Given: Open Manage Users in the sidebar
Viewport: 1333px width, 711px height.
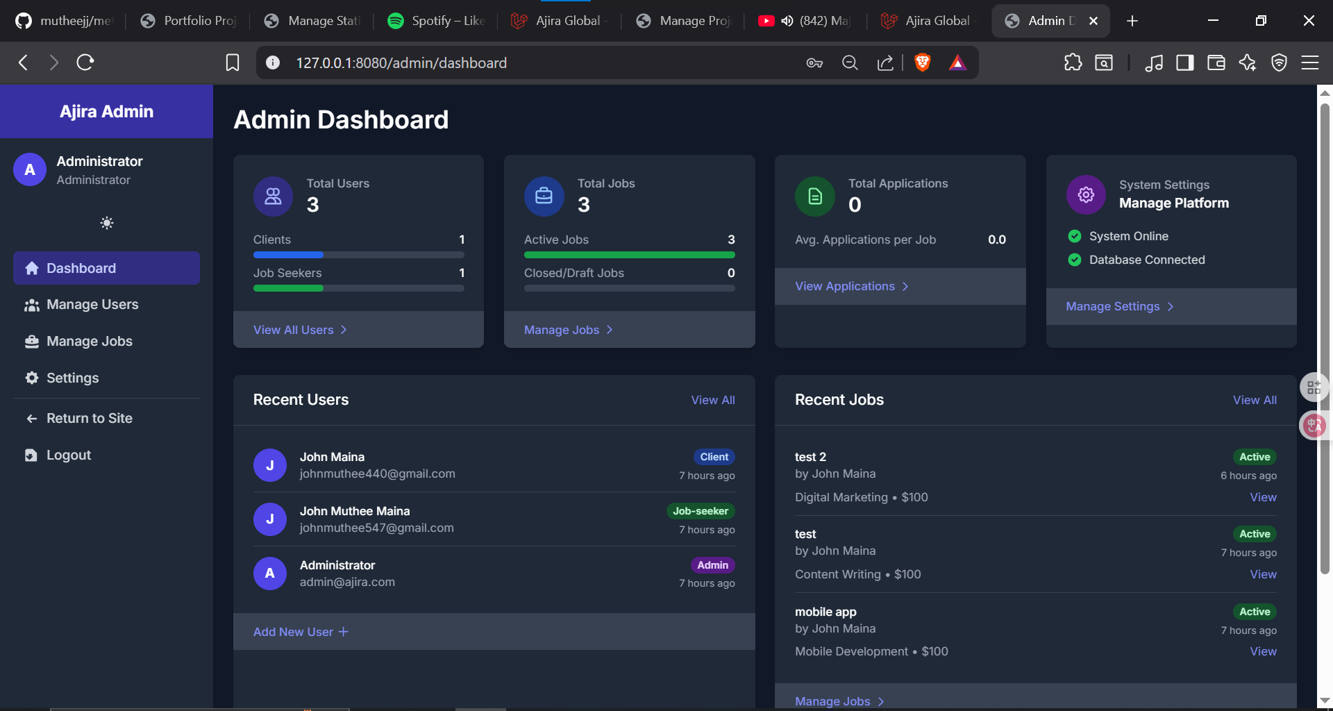Looking at the screenshot, I should [x=92, y=304].
